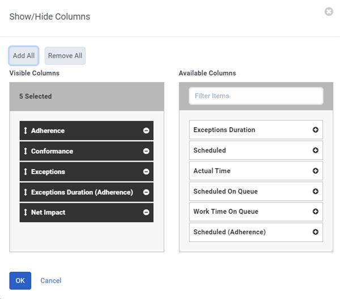Viewport: 340px width, 299px height.
Task: Add Exceptions Duration column with plus icon
Action: point(315,129)
